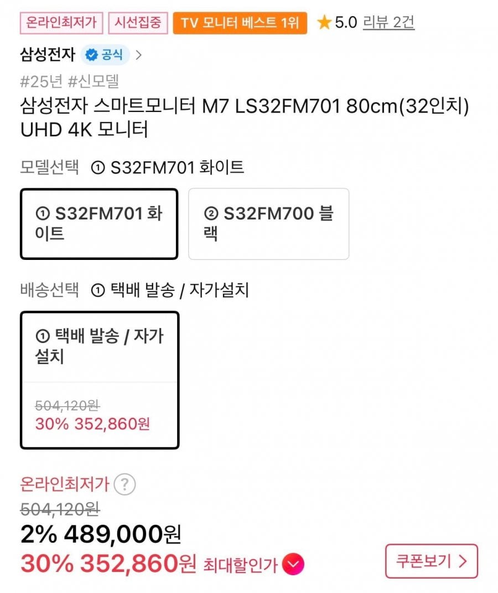Choose the 택배 발송 / 자가설치 delivery option
The image size is (498, 593).
(100, 380)
